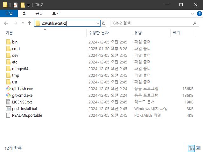Go forward with the right arrow
This screenshot has width=203, height=152.
pyautogui.click(x=16, y=23)
